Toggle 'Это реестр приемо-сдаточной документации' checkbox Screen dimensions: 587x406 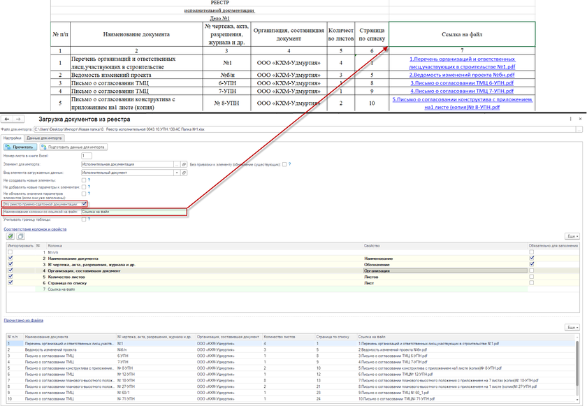point(84,204)
